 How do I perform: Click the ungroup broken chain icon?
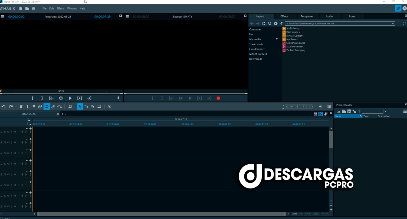(59, 106)
